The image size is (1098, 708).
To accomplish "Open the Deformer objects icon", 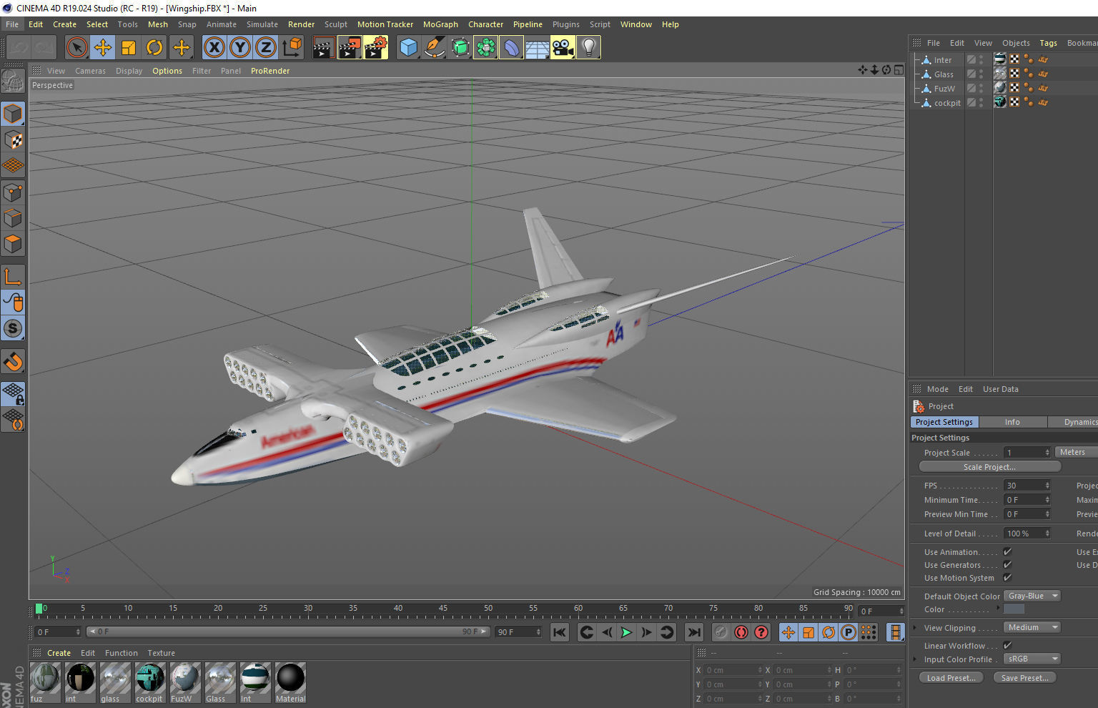I will click(x=511, y=48).
